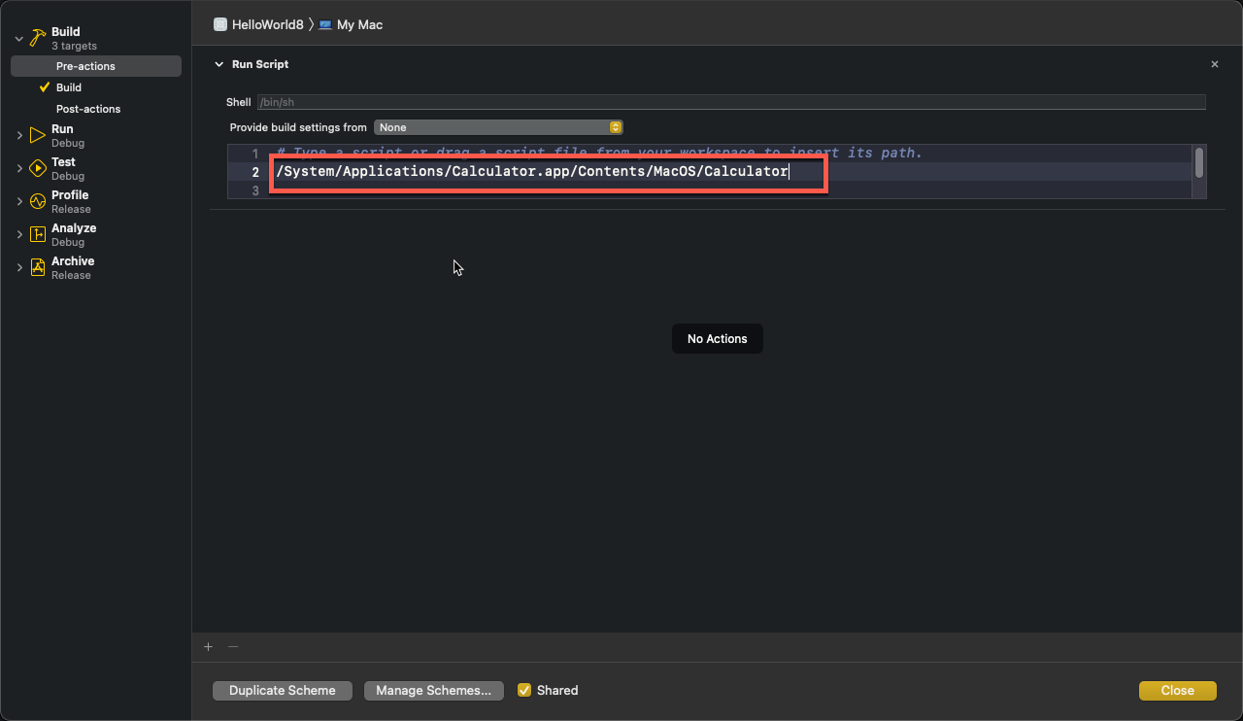
Task: Collapse the Build section chevron
Action: click(18, 39)
